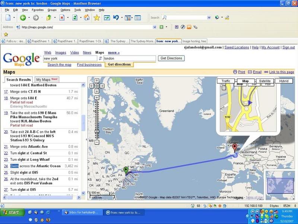Click the highlighter icon in search toolbar
Viewport: 298px width, 224px height.
227,18
